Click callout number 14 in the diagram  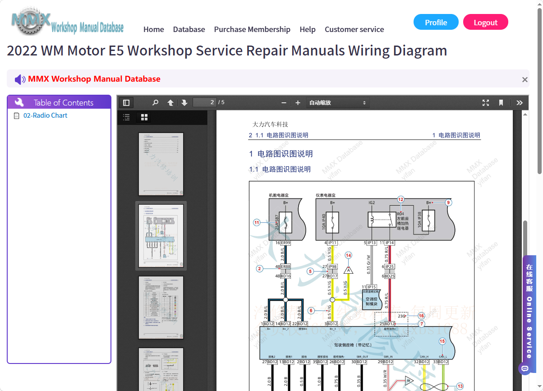pos(348,255)
